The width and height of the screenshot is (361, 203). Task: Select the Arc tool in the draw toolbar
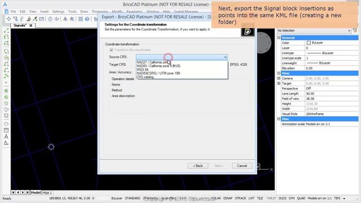click(x=6, y=51)
